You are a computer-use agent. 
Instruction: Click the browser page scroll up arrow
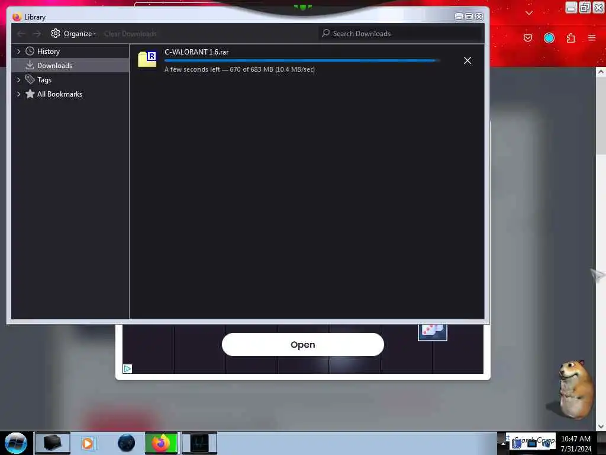601,72
